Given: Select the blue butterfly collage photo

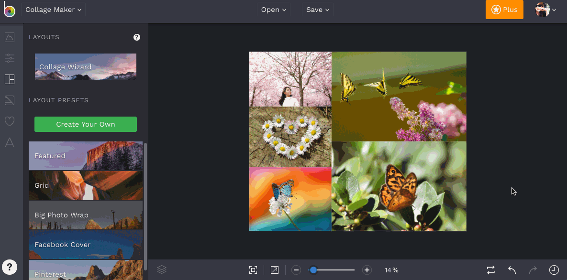Looking at the screenshot, I should pyautogui.click(x=290, y=199).
